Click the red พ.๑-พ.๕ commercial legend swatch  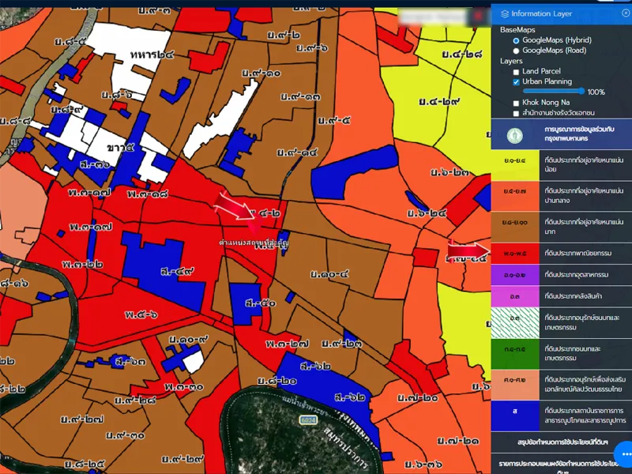(x=515, y=253)
